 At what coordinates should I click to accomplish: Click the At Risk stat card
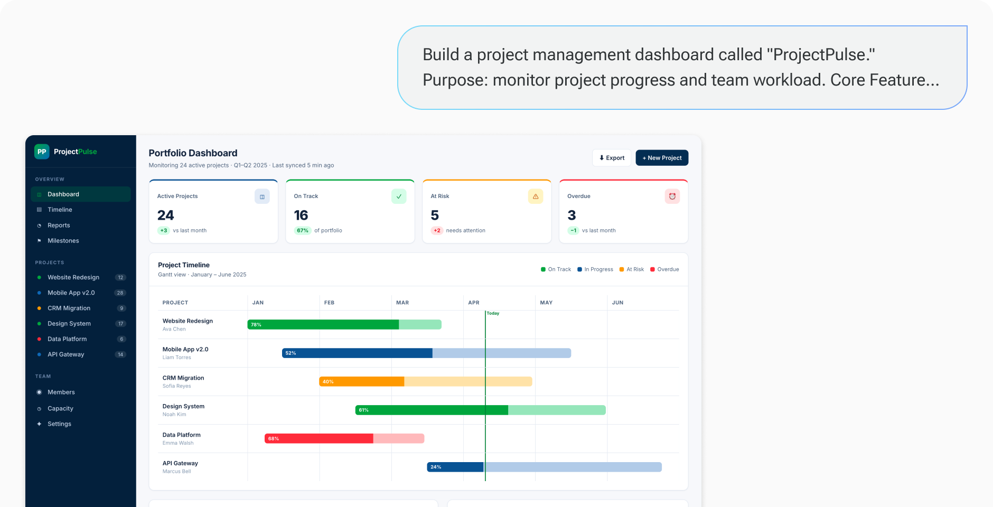point(487,212)
